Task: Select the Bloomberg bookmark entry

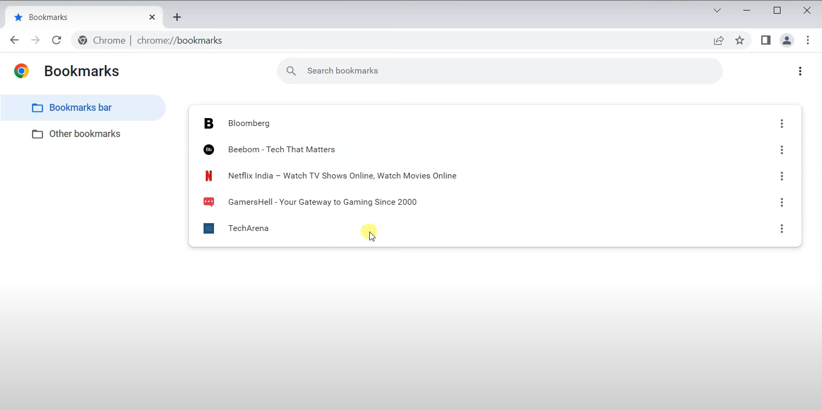Action: pyautogui.click(x=495, y=123)
